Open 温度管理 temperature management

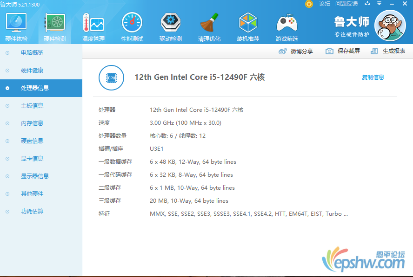click(x=93, y=27)
